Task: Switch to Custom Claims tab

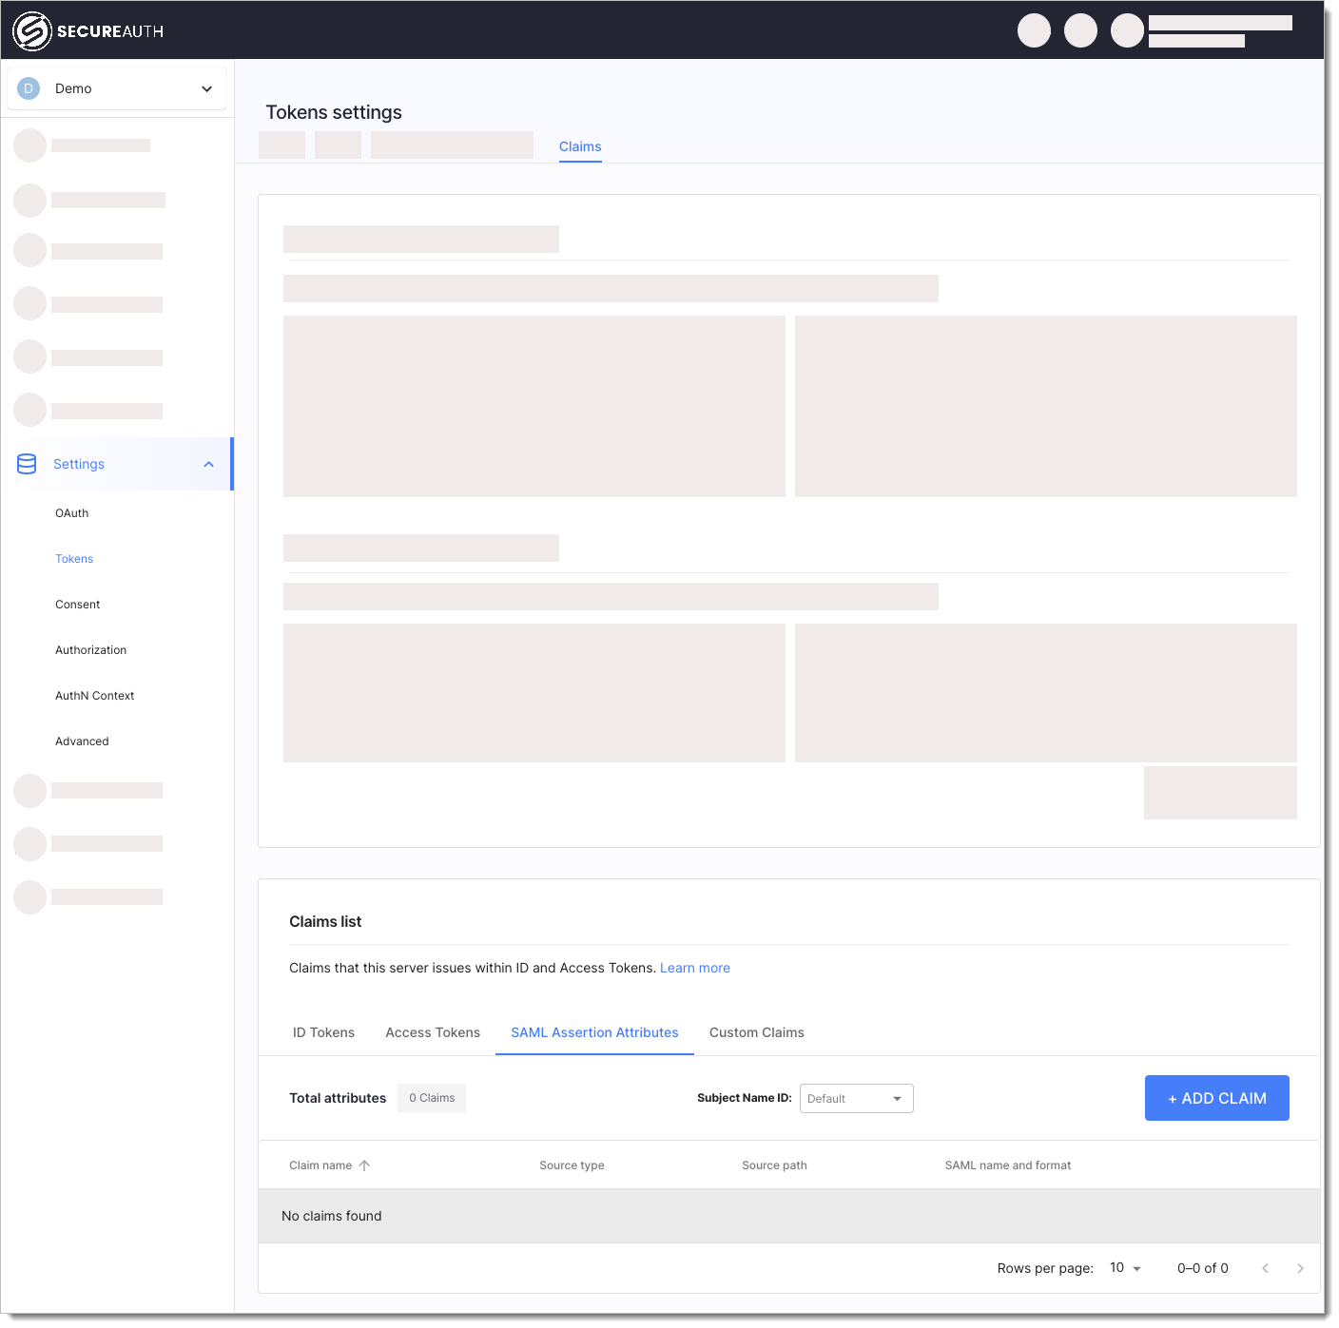Action: (x=757, y=1032)
